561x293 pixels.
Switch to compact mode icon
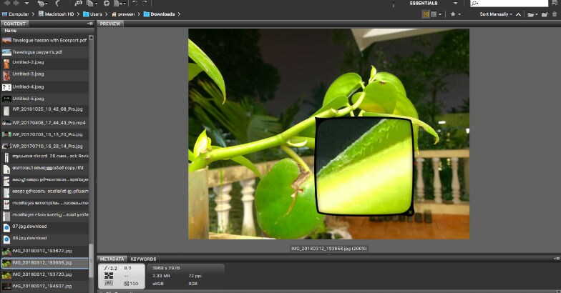[x=555, y=3]
